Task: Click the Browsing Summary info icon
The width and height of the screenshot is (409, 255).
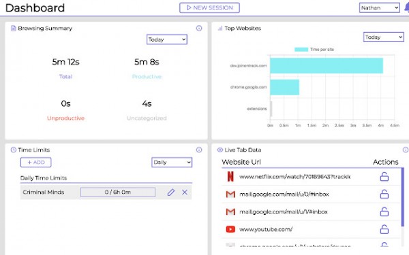Action: 199,28
